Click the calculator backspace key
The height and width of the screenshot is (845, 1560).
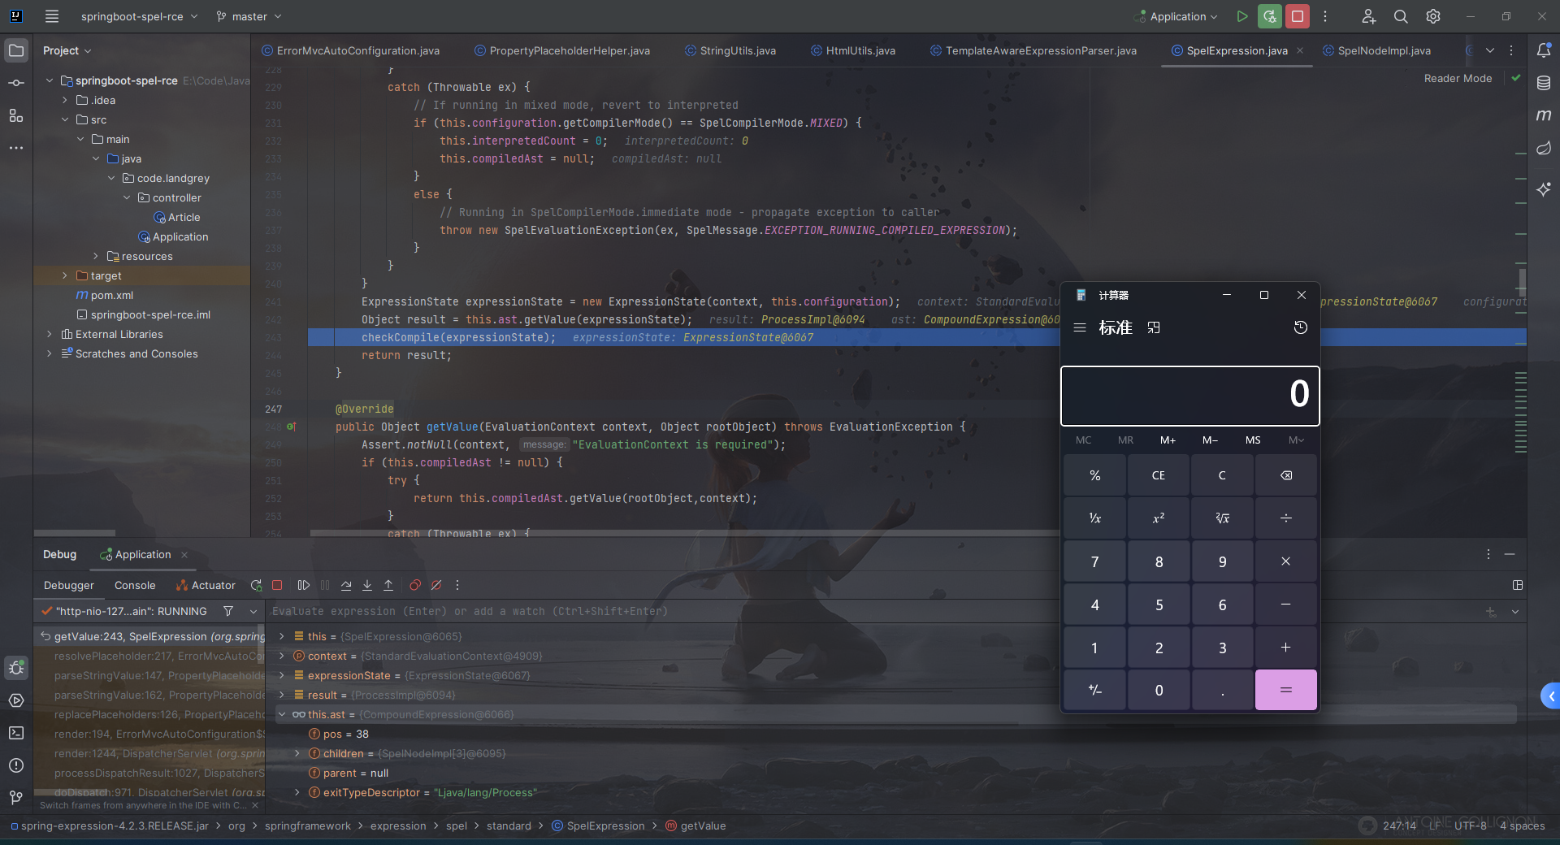[x=1285, y=475]
